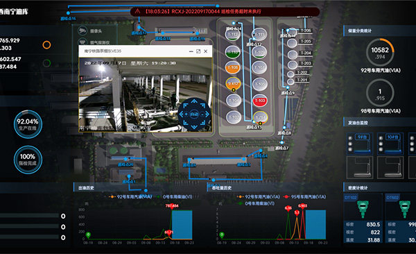
Task: Open the red patrol task timeout alert
Action: 225,11
